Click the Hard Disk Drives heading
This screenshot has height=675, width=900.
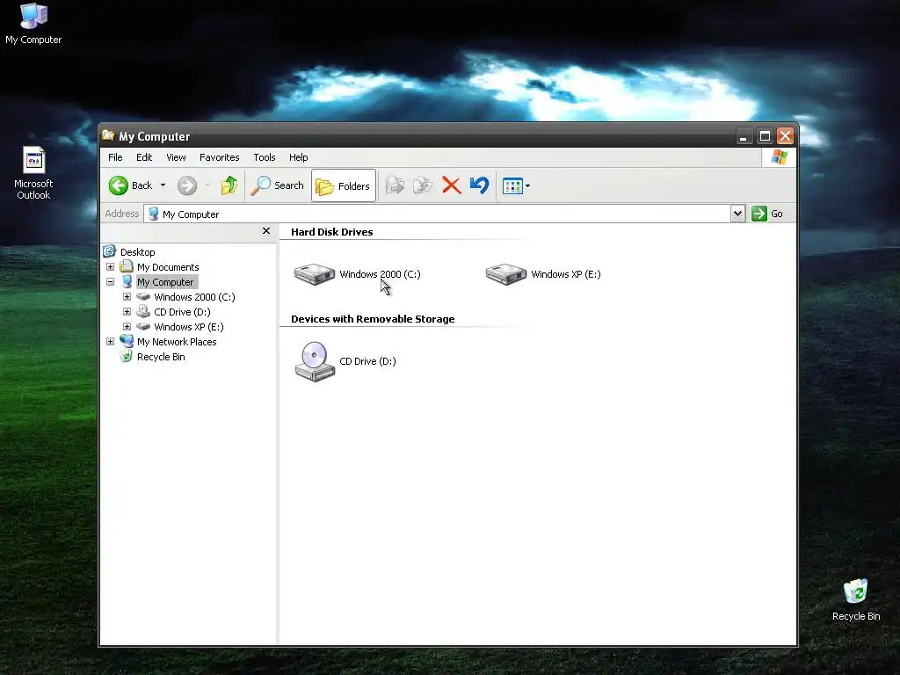tap(331, 232)
